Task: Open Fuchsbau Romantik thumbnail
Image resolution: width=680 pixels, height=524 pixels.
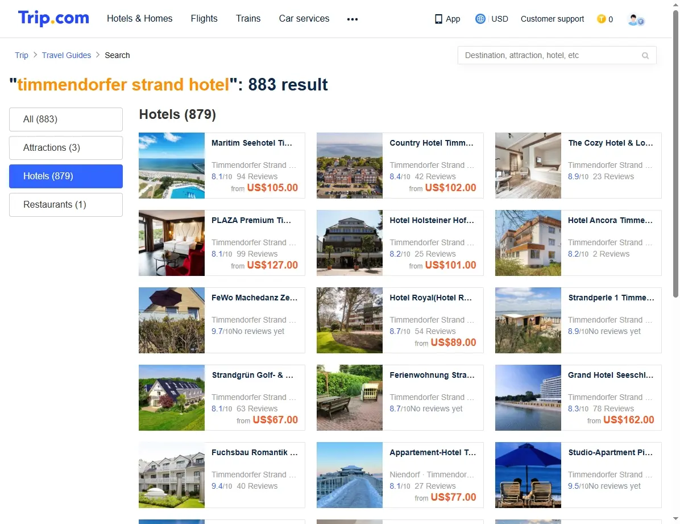Action: [x=172, y=475]
